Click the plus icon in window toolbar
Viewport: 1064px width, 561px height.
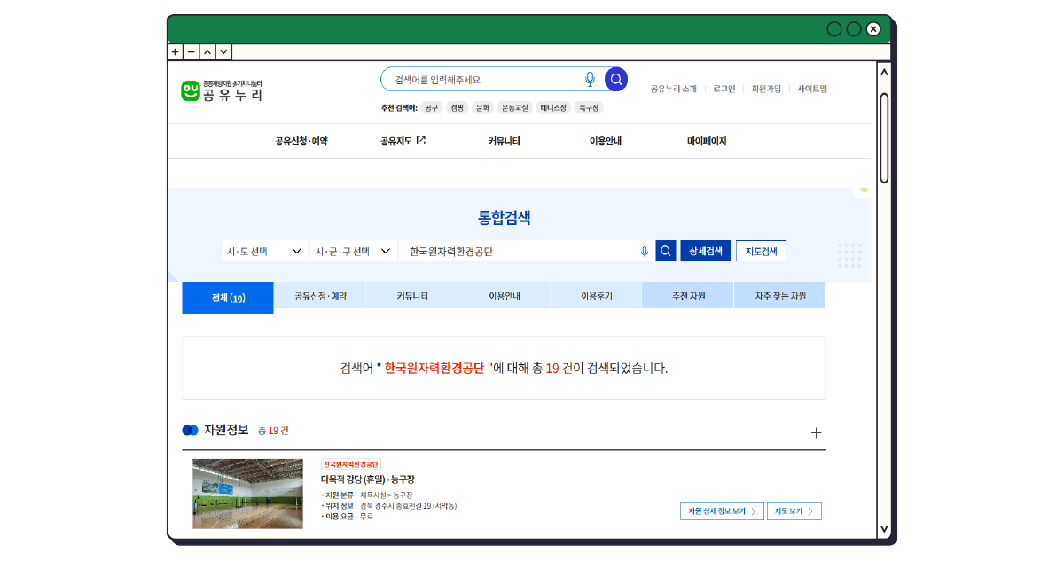pos(176,52)
